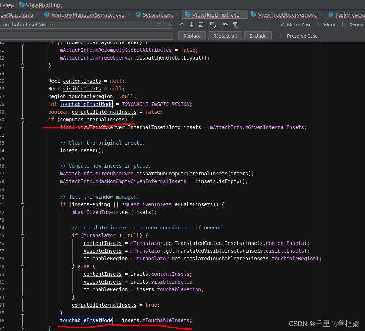Screen dimensions: 365x331
Task: Jump to next search occurrence arrow
Action: point(191,25)
